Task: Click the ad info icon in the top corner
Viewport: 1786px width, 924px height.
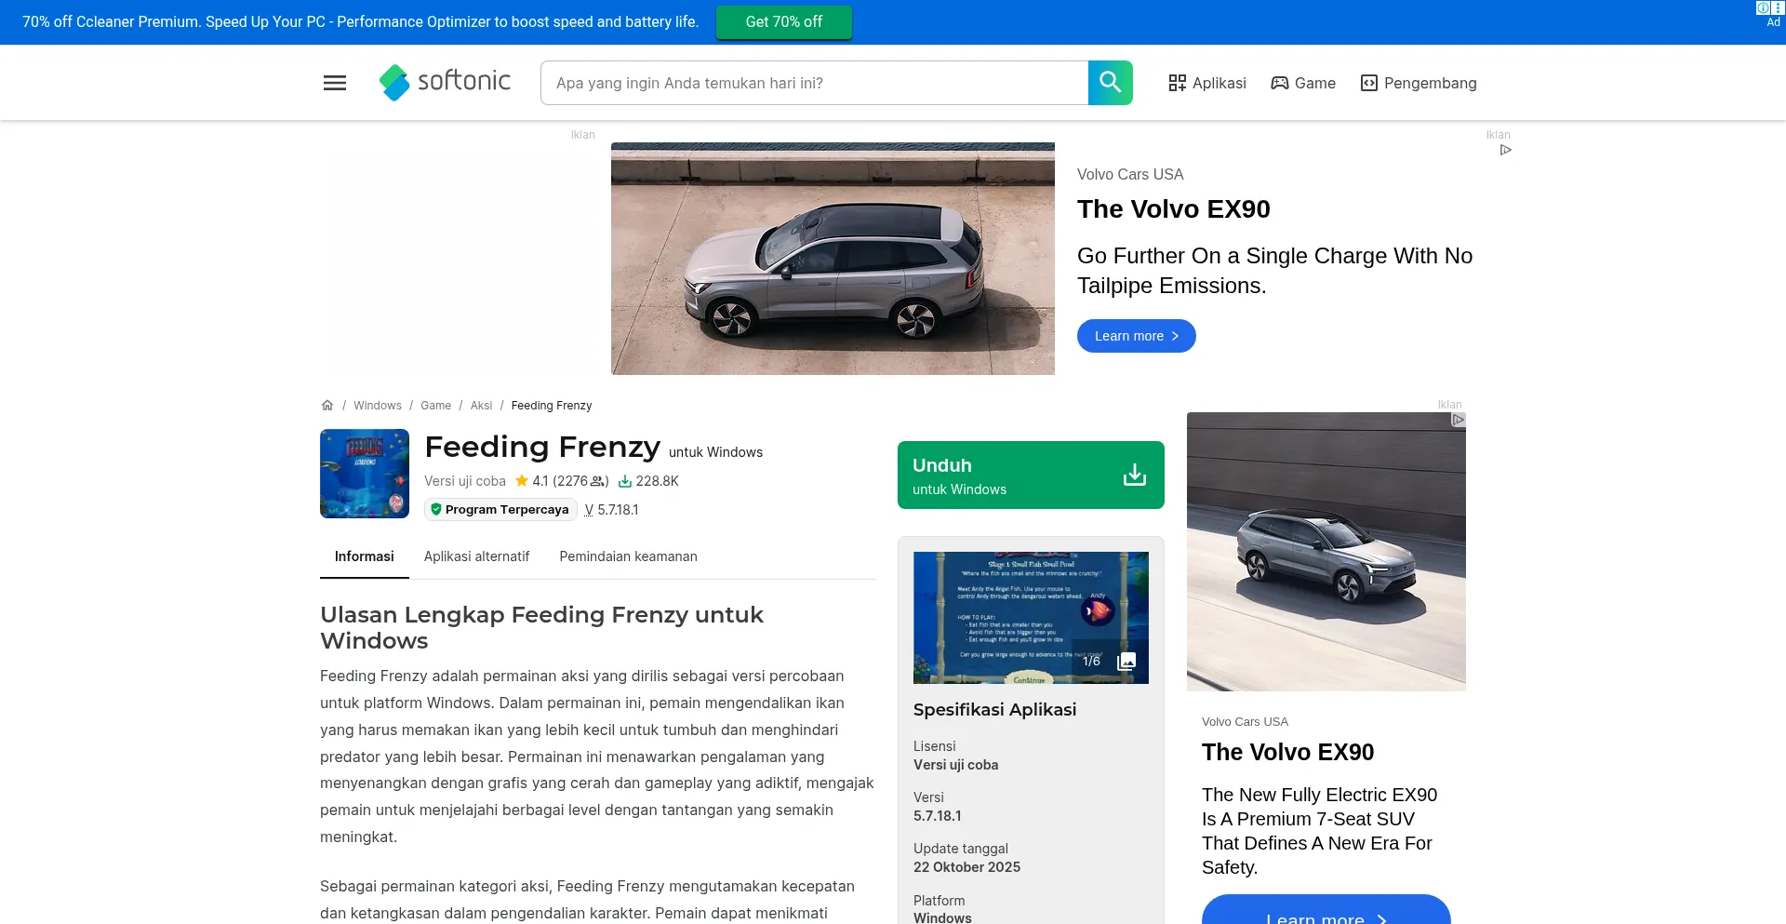Action: click(x=1763, y=7)
